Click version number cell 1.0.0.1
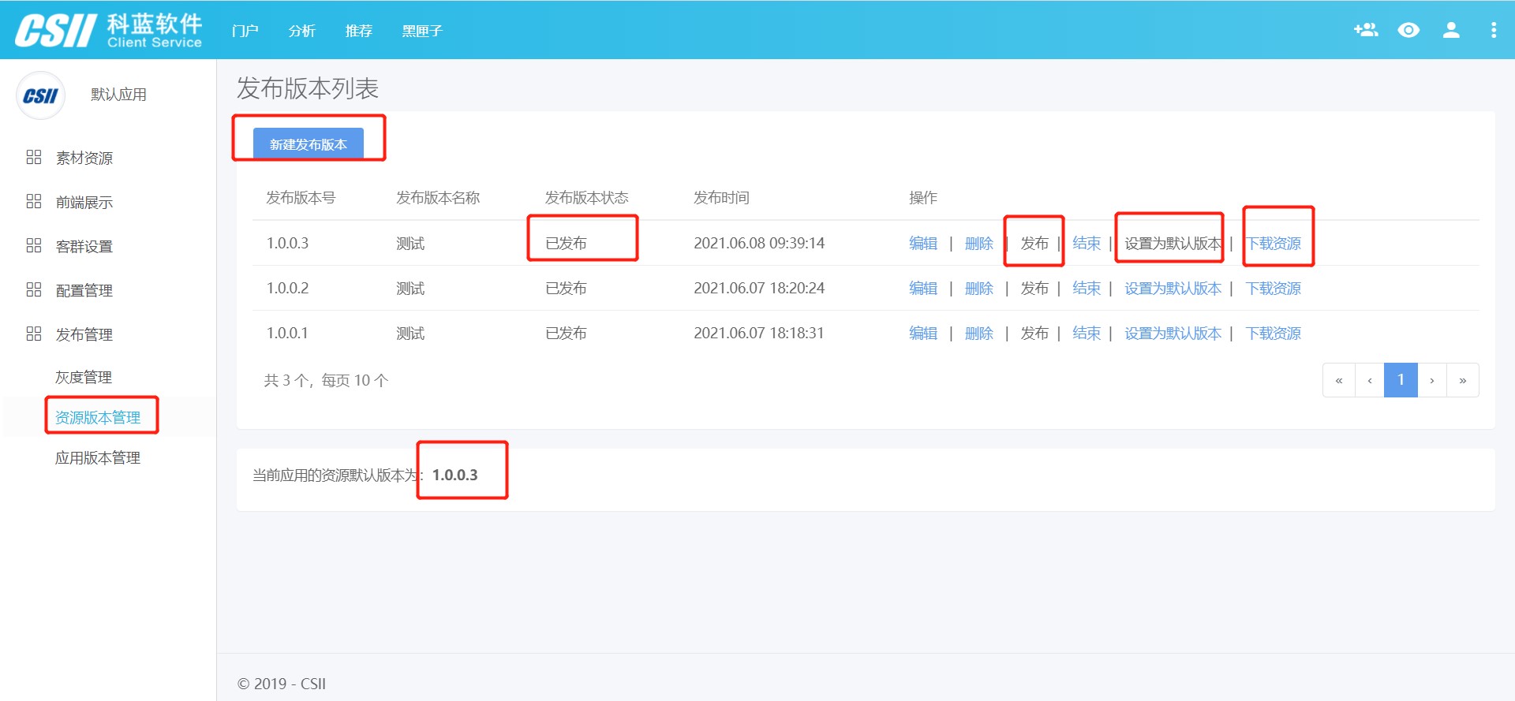Image resolution: width=1515 pixels, height=701 pixels. pyautogui.click(x=287, y=333)
